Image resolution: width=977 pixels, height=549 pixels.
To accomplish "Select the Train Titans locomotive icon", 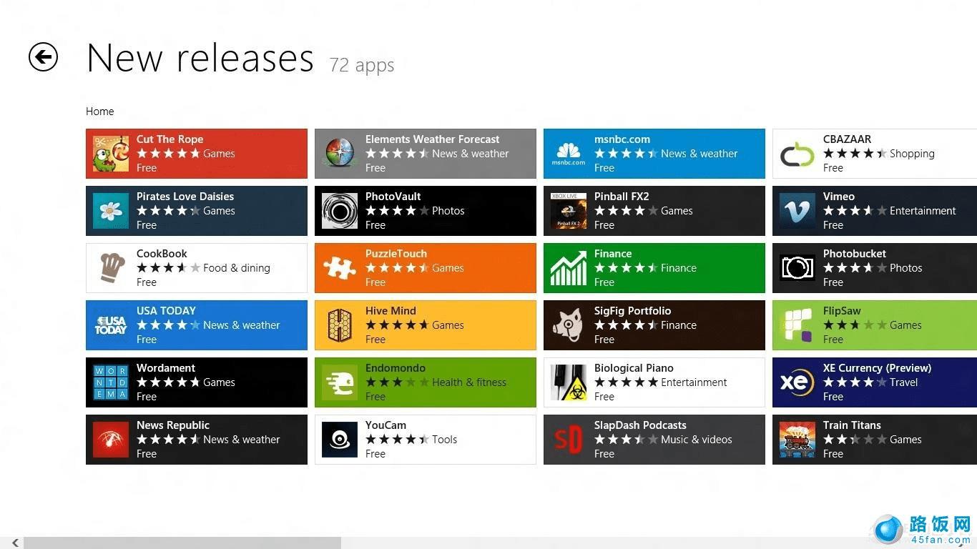I will coord(797,439).
